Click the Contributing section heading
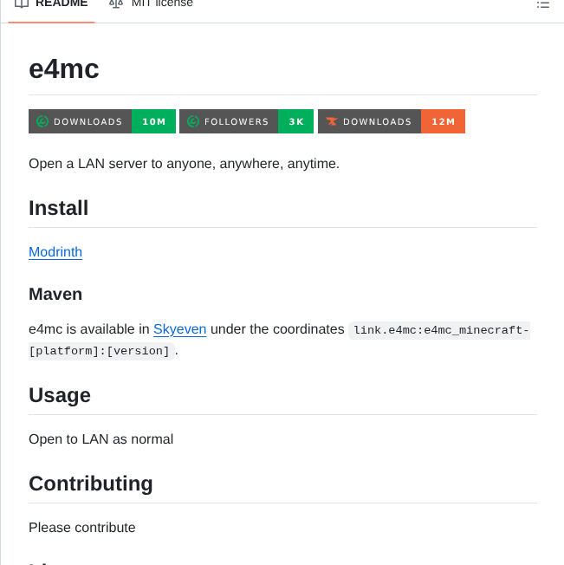The height and width of the screenshot is (565, 564). click(91, 484)
